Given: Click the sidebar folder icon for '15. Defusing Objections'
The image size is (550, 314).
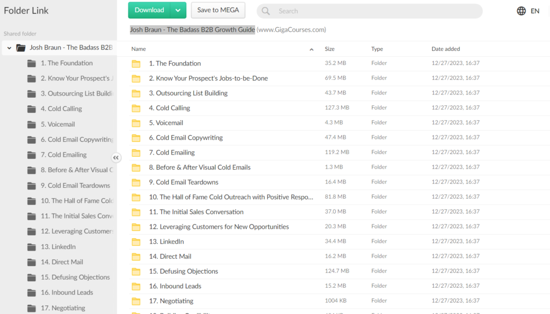Looking at the screenshot, I should point(31,278).
